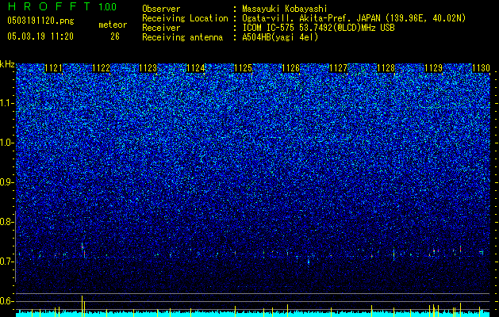The image size is (499, 317).
Task: Click the 'Observer' field label
Action: tap(161, 9)
